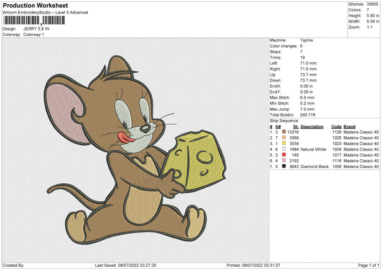This screenshot has height=270, width=382.
Task: Select the 'Color changes:' label
Action: coord(283,46)
